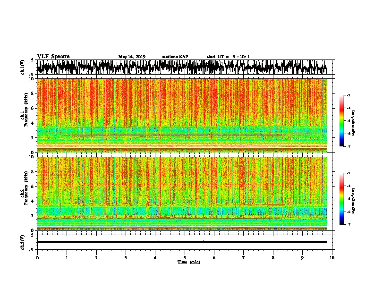Click the 'ch.1(V)' axis label
Viewport: 374px width, 289px height.
(23, 67)
